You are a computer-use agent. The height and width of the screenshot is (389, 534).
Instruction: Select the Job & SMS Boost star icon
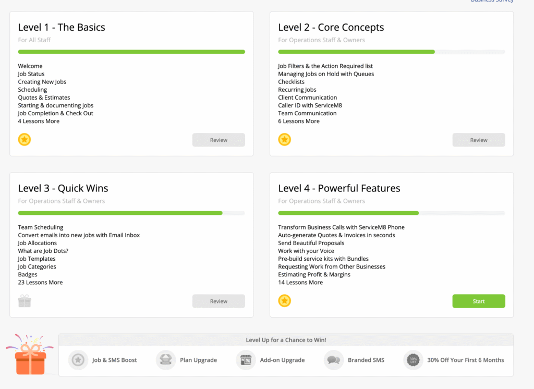tap(78, 360)
